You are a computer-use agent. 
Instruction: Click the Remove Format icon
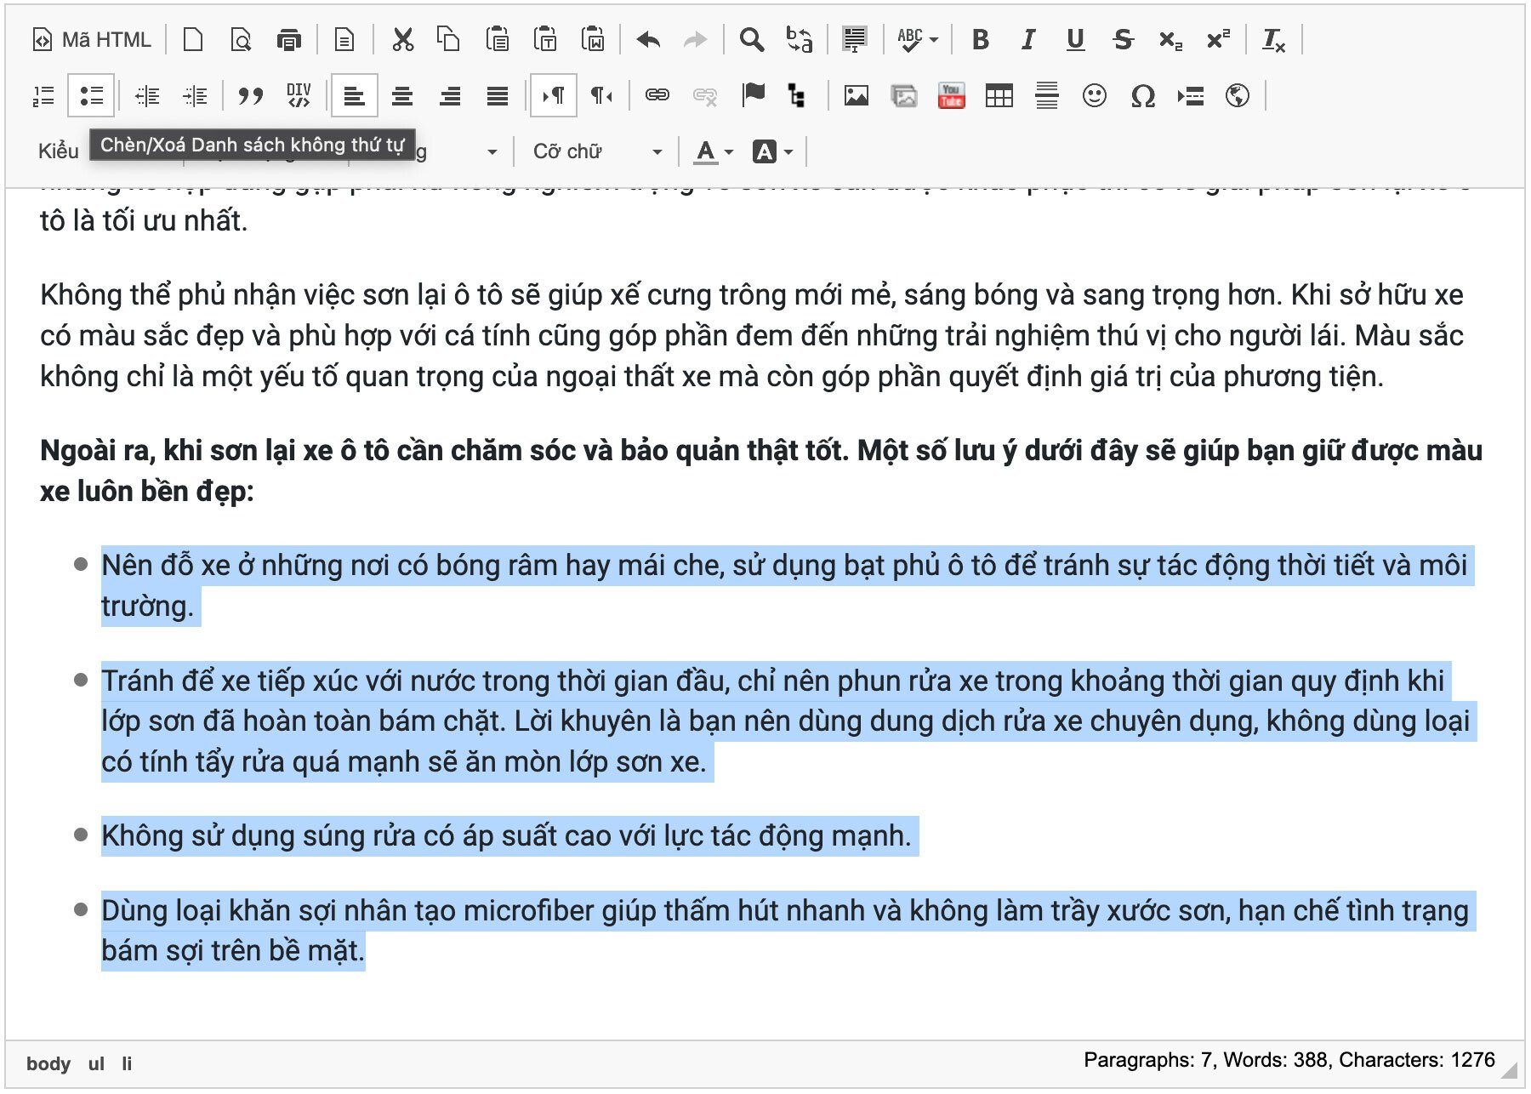1272,40
